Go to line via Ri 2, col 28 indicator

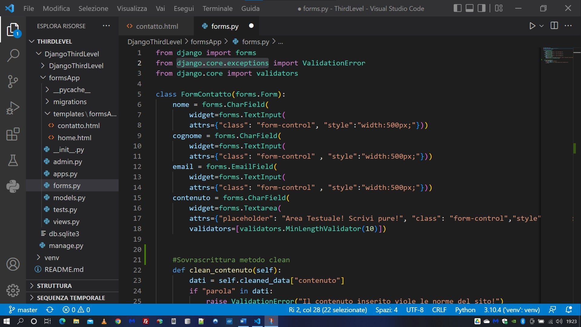[328, 310]
